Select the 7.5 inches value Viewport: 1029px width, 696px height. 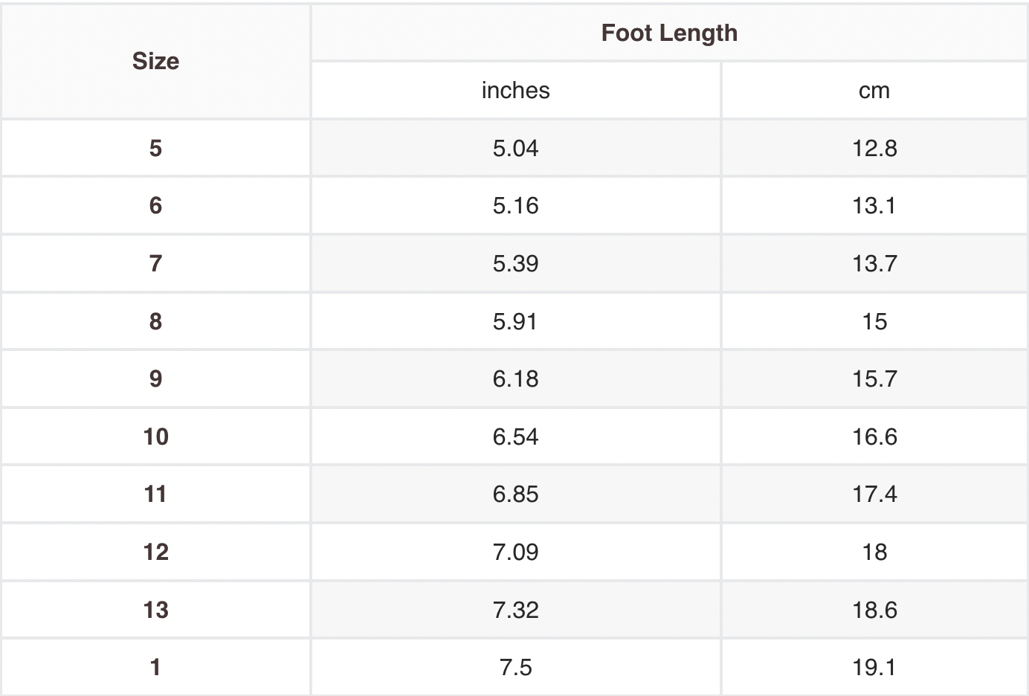[515, 667]
